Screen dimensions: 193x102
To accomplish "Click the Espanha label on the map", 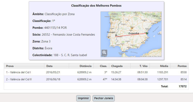I will [134, 33].
